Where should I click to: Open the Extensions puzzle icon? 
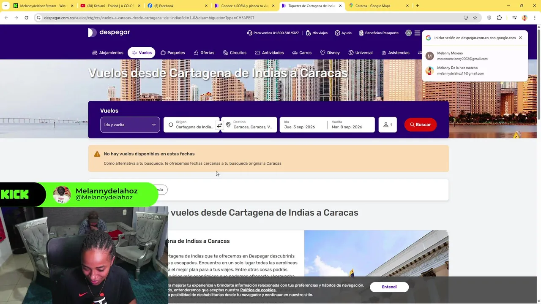500,18
